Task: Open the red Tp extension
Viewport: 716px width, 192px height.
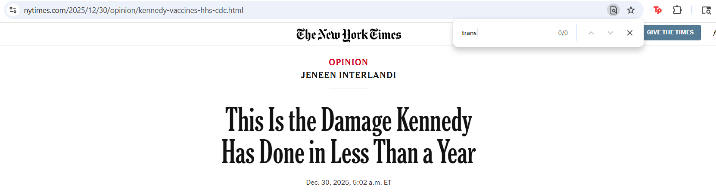Action: [x=657, y=10]
